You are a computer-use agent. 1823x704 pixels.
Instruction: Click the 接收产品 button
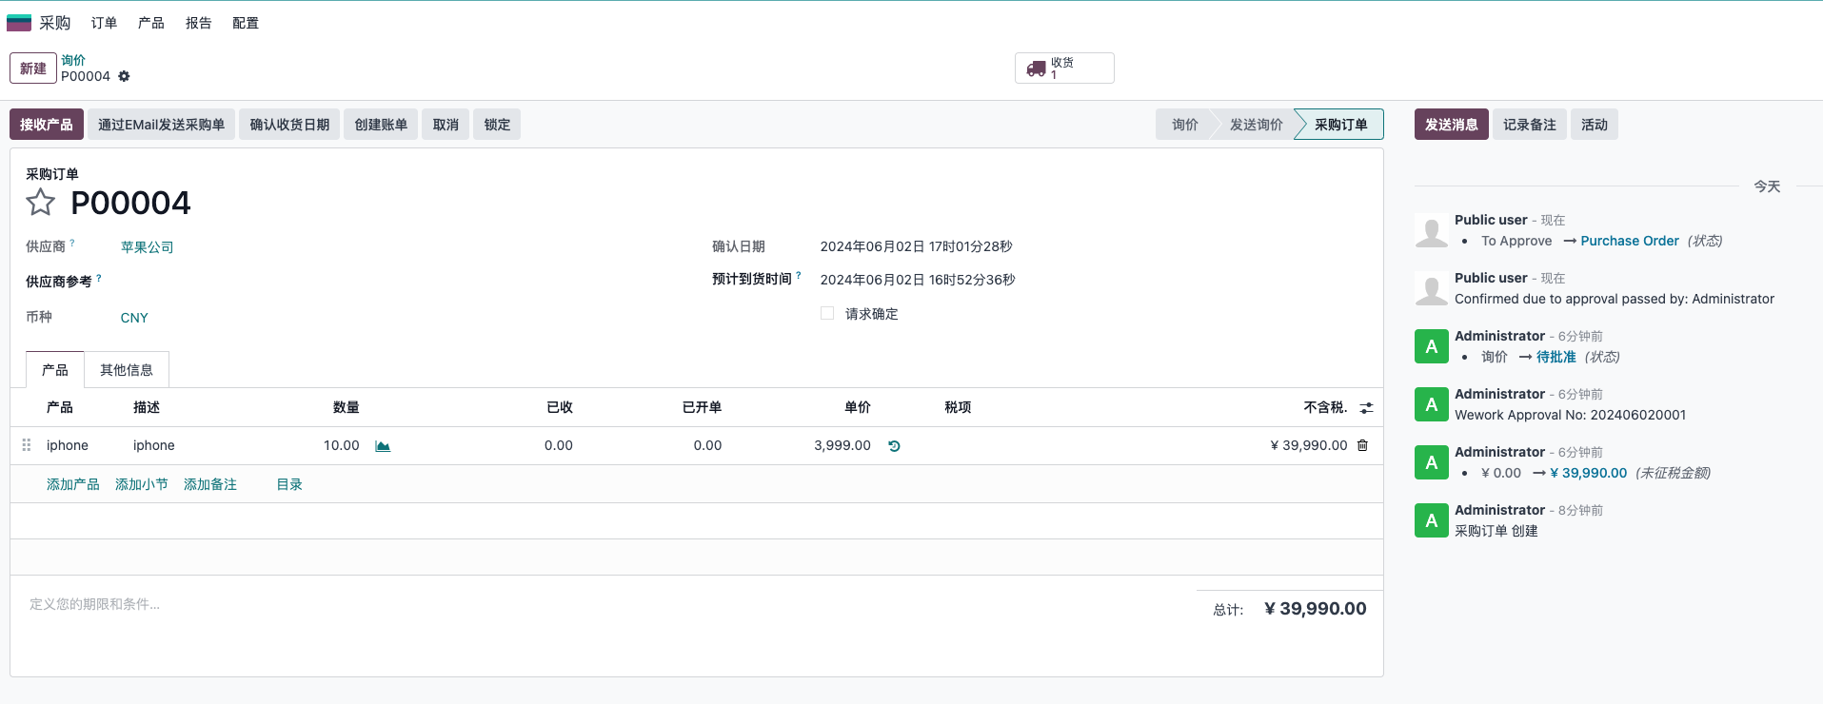47,125
